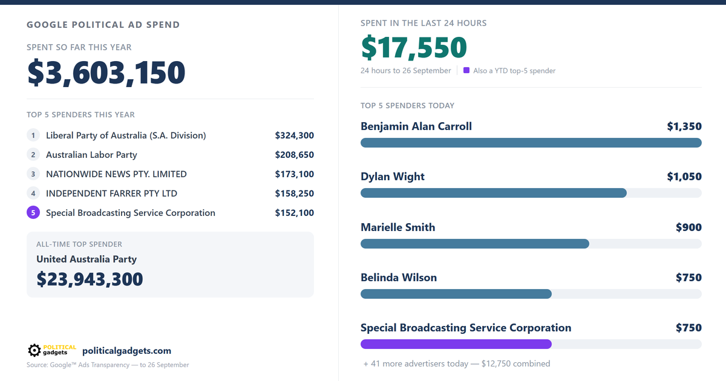
Task: Click the purple Special Broadcasting spend bar
Action: click(456, 344)
